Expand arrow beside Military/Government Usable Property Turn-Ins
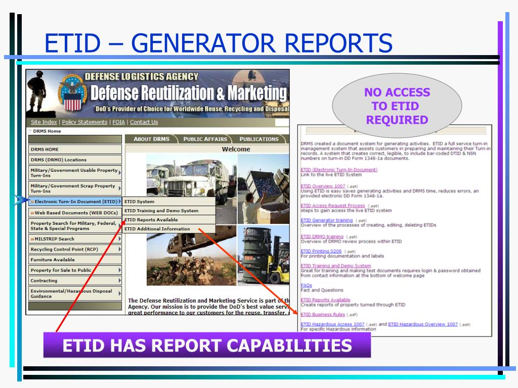518x388 pixels. (x=119, y=173)
